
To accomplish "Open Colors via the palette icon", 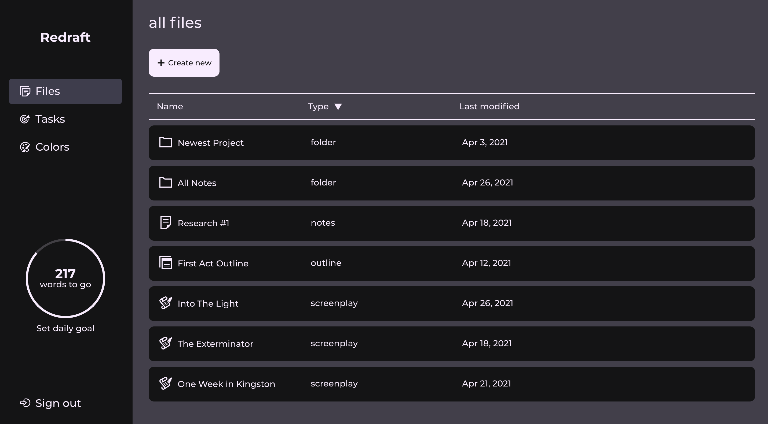I will [25, 147].
